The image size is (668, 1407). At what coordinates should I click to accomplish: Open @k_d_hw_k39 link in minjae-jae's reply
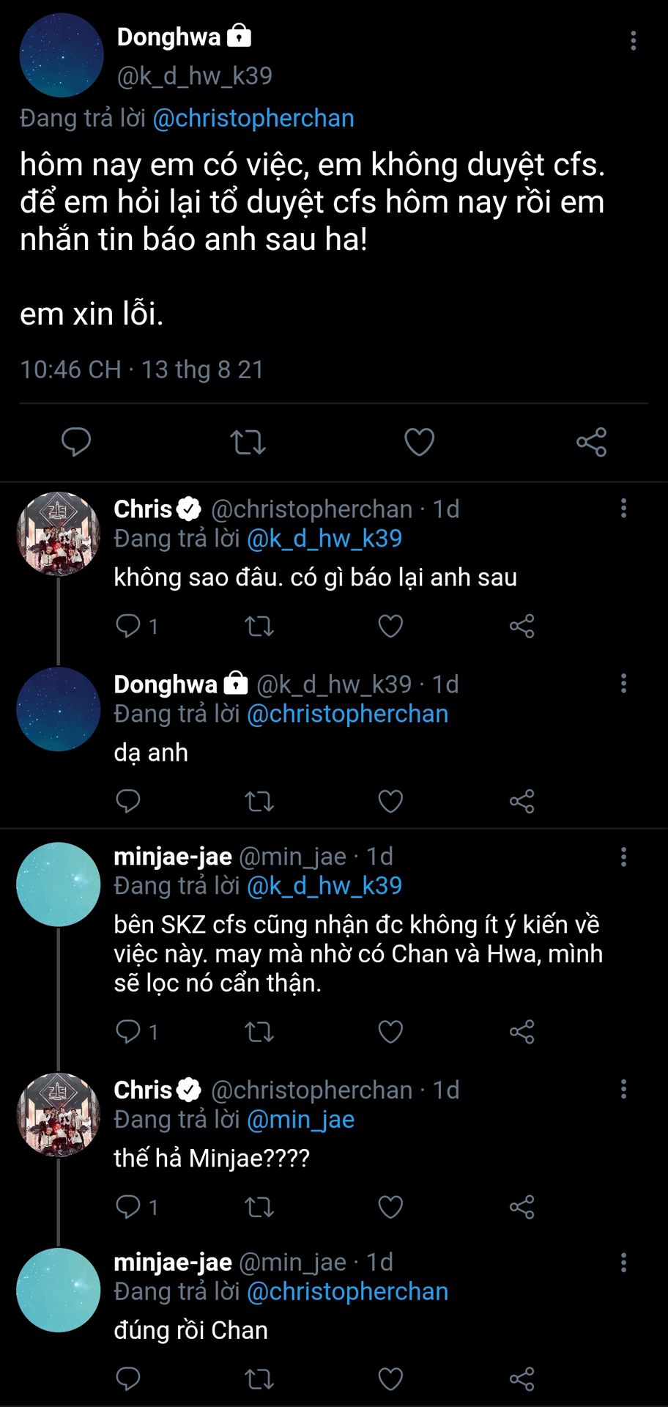click(x=324, y=886)
